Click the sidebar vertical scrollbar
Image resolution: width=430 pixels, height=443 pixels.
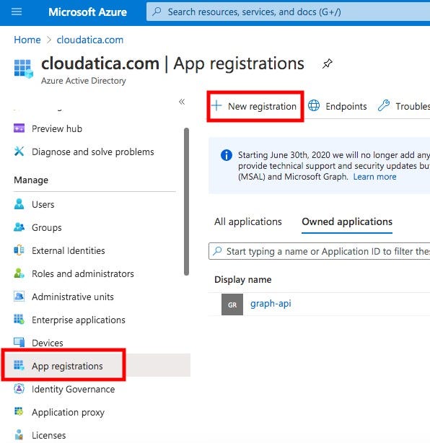click(186, 201)
